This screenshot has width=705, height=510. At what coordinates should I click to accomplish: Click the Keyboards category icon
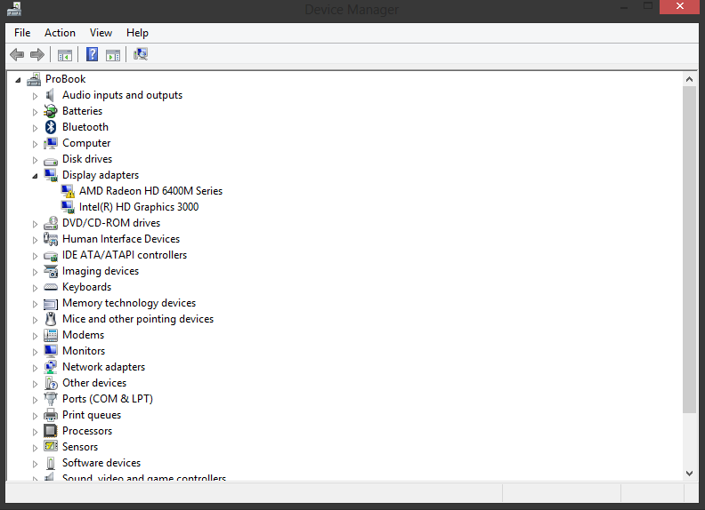pos(51,287)
